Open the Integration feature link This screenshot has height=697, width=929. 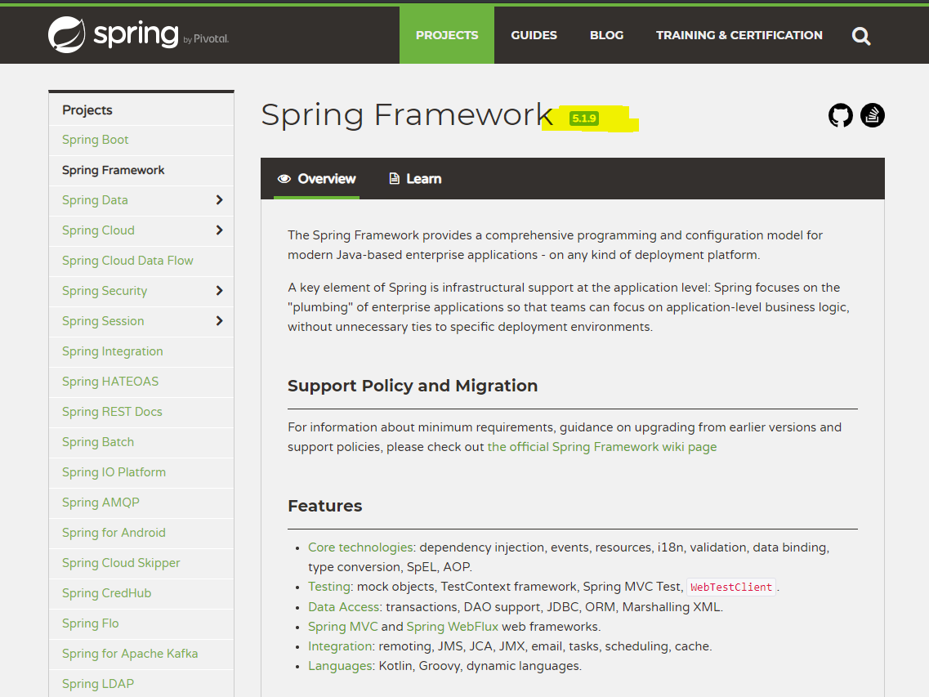coord(340,646)
